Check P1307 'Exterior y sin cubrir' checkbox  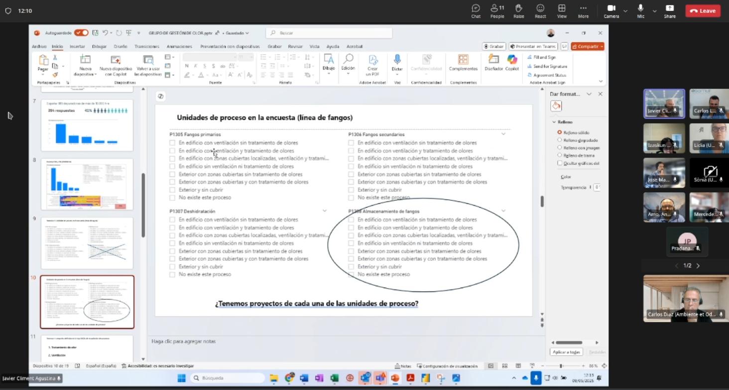tap(172, 267)
